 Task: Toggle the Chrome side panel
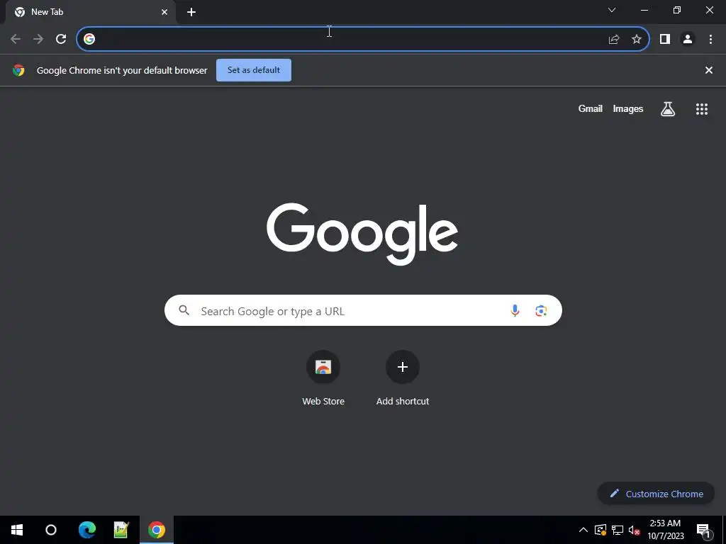point(665,40)
